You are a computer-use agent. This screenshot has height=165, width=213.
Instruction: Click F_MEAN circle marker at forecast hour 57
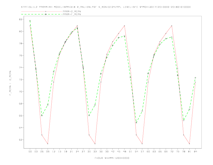tap(142, 111)
